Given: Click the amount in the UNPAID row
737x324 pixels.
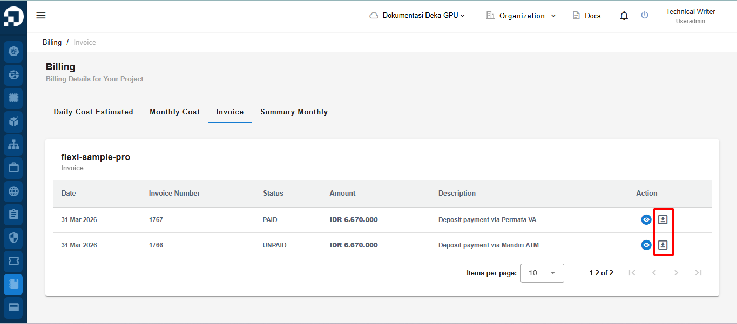Looking at the screenshot, I should (x=354, y=245).
